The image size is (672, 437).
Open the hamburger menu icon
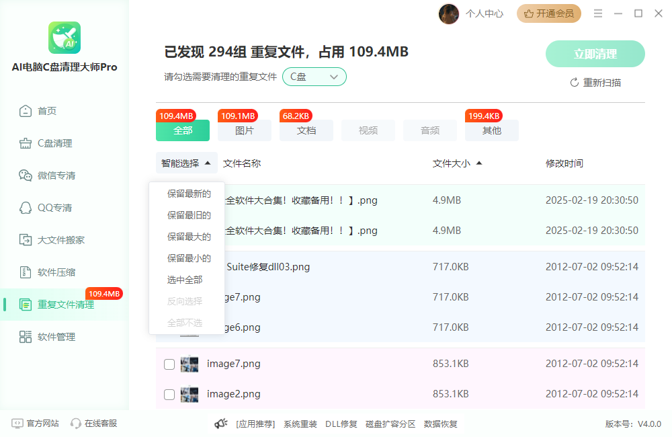[x=598, y=13]
